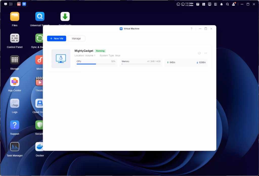This screenshot has width=259, height=176.
Task: Launch Task Manager from the desktop
Action: tap(15, 147)
